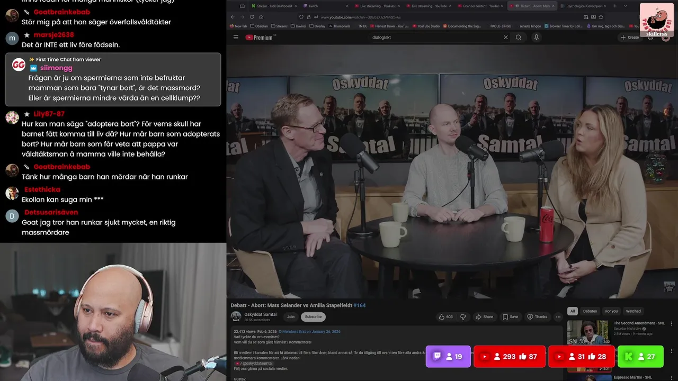
Task: Click the Twitch viewer count widget
Action: coord(448,357)
